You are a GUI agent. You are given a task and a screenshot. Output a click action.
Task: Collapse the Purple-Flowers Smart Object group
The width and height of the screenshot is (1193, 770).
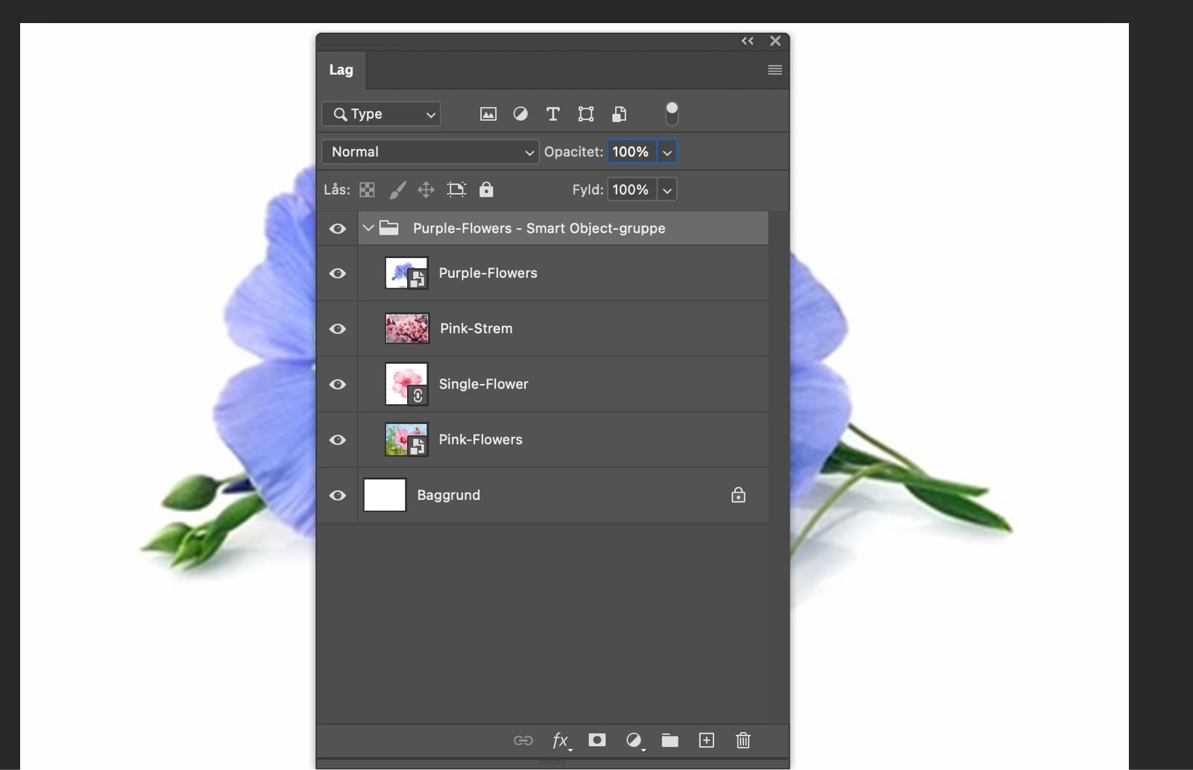pos(368,228)
